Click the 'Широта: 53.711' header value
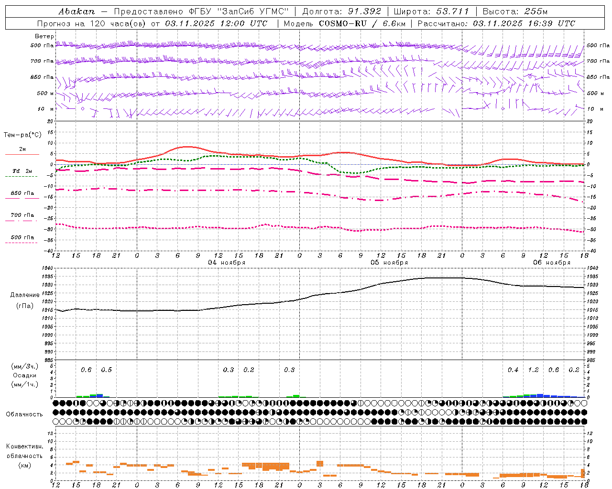This screenshot has width=612, height=489. click(431, 11)
